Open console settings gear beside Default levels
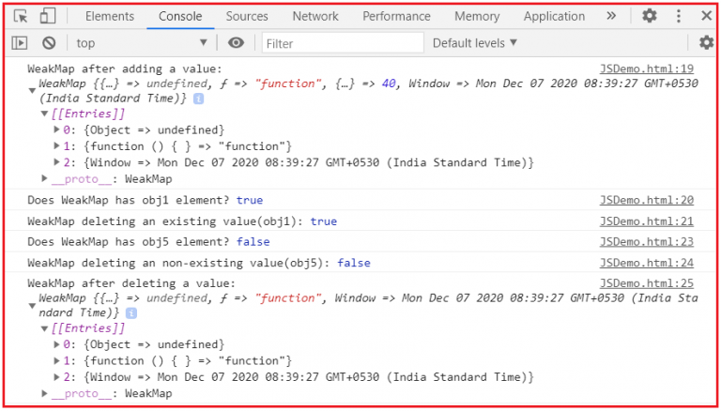This screenshot has height=411, width=721. click(x=706, y=43)
